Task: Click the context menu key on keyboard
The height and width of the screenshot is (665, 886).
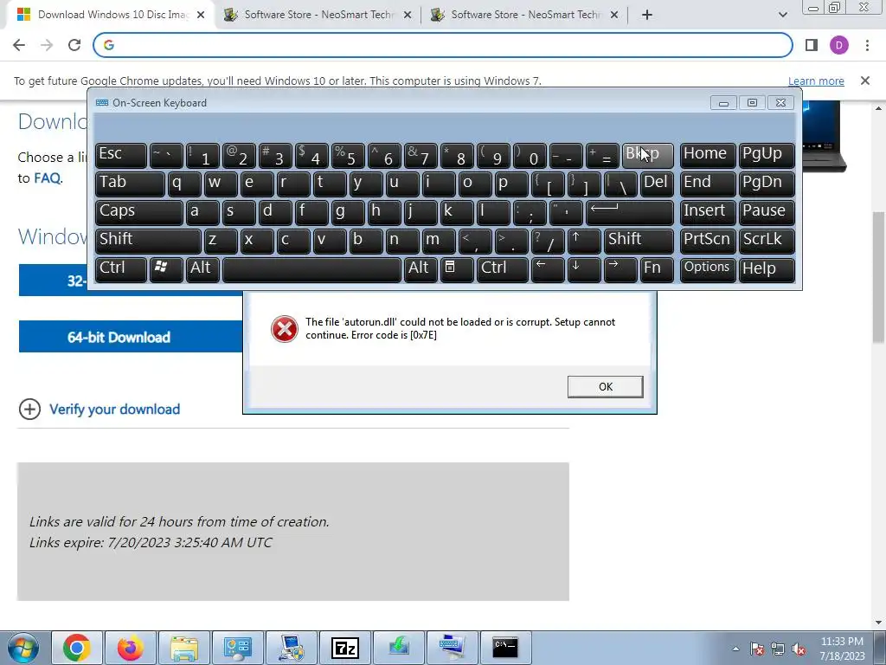Action: tap(457, 268)
